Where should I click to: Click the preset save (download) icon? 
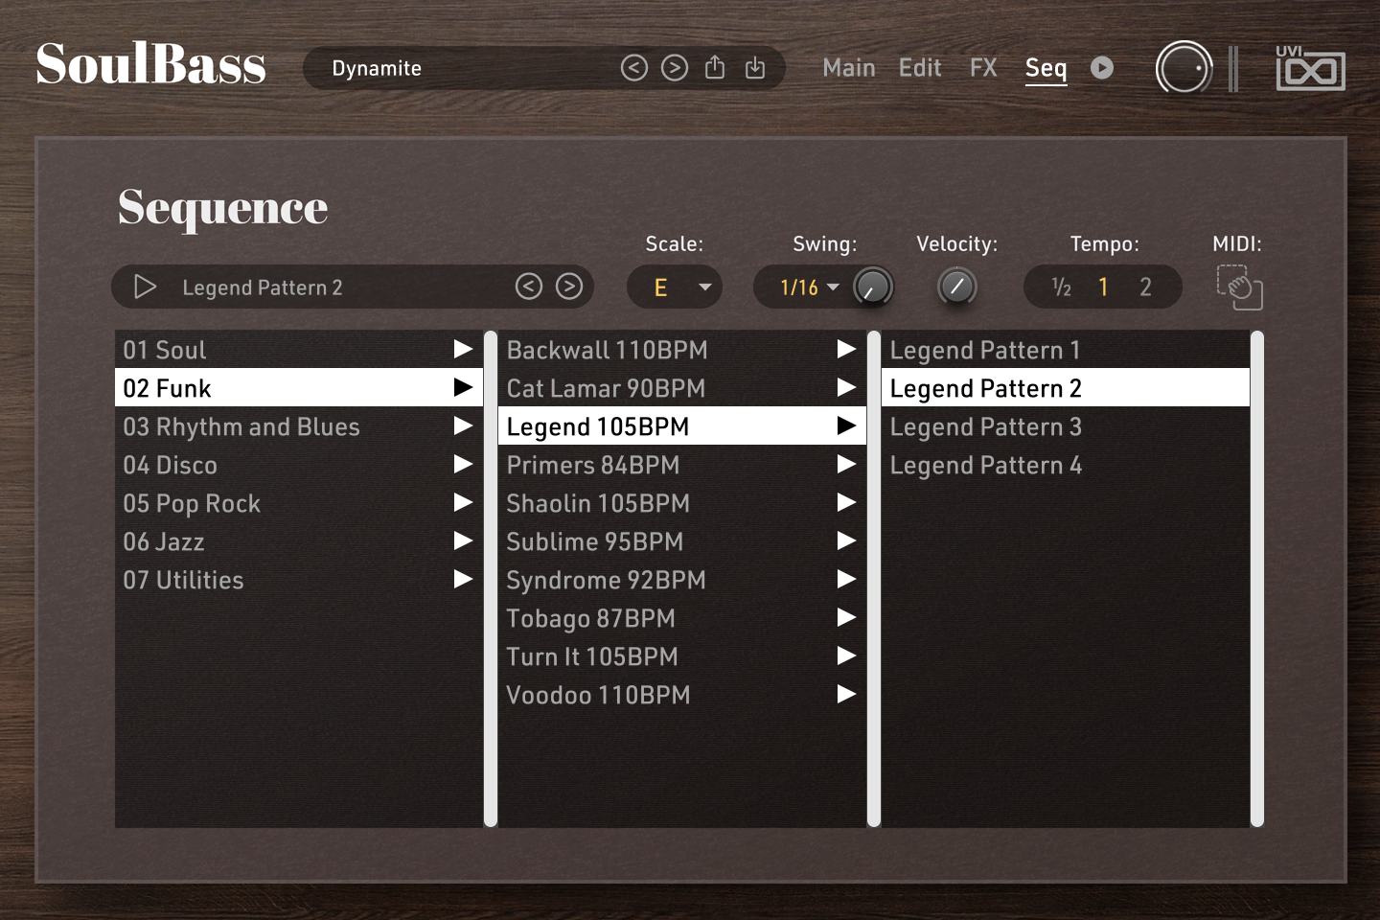pyautogui.click(x=755, y=68)
